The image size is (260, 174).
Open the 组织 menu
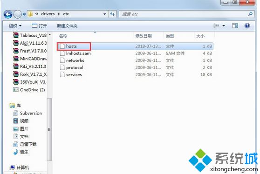(15, 26)
